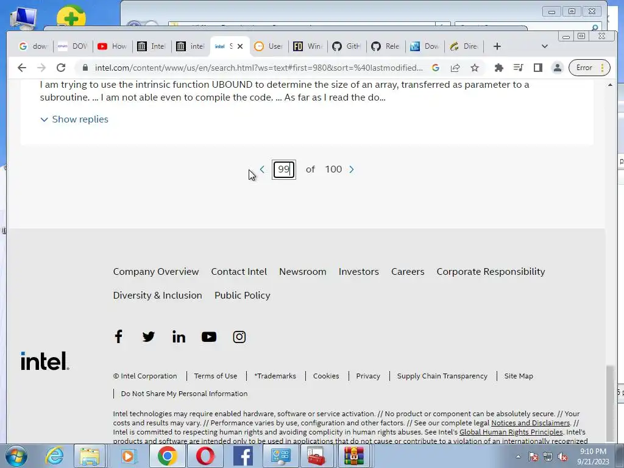Switch to the 'Win' FD tab
624x468 pixels.
(308, 46)
